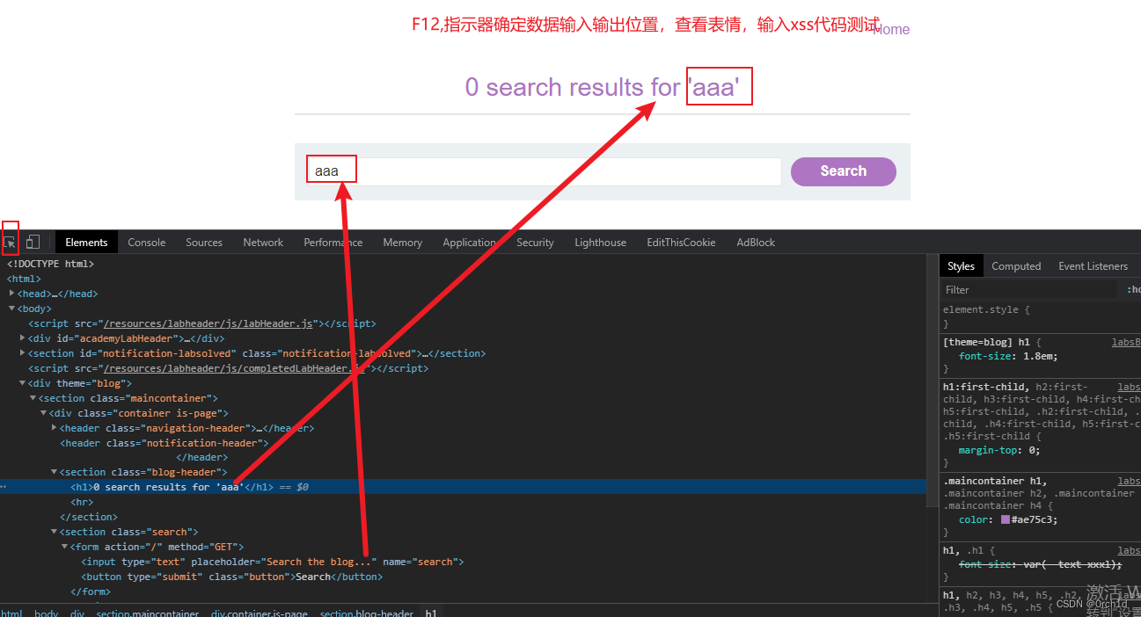Viewport: 1141px width, 617px height.
Task: Click the blog search text box containing aaa
Action: [x=545, y=171]
